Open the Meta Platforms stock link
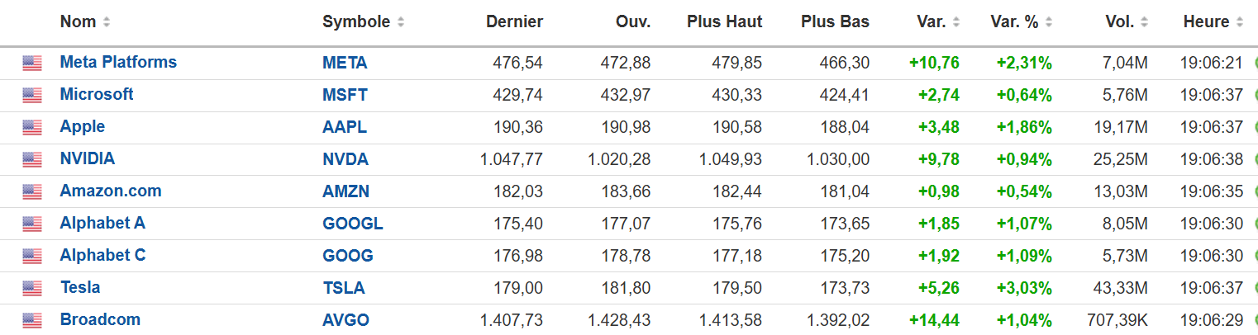Viewport: 1258px width, 335px height. (118, 62)
